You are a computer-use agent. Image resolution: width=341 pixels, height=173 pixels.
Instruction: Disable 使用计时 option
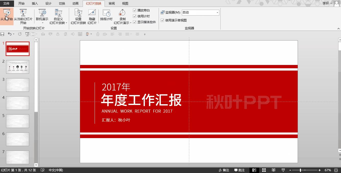pos(135,16)
